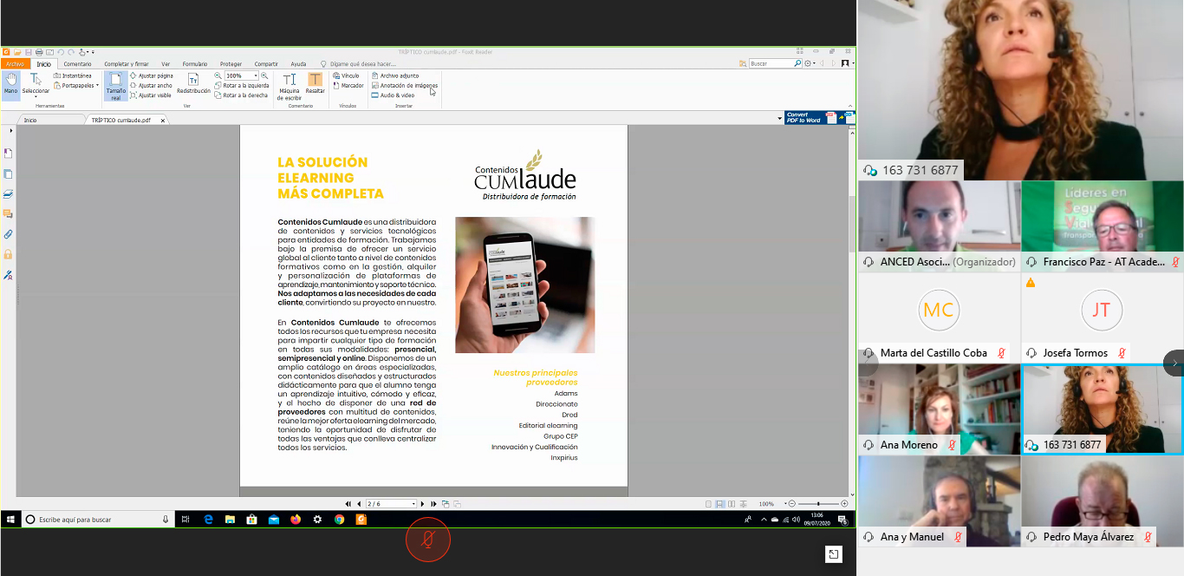Viewport: 1184px width, 576px height.
Task: Open the security lock panel
Action: [x=8, y=254]
